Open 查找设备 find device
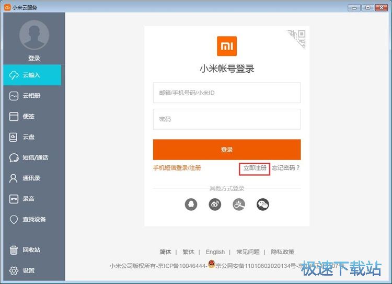 [x=34, y=219]
